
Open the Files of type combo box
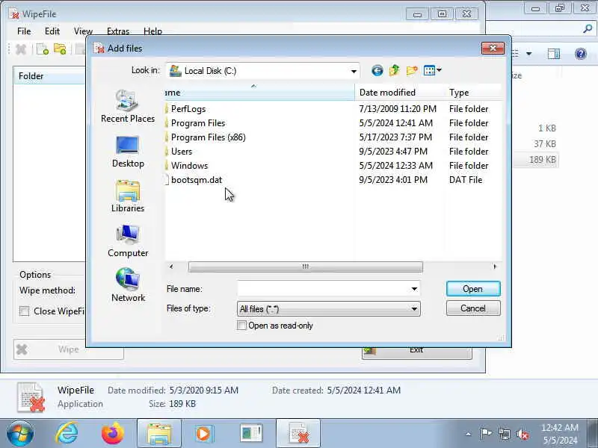(329, 309)
